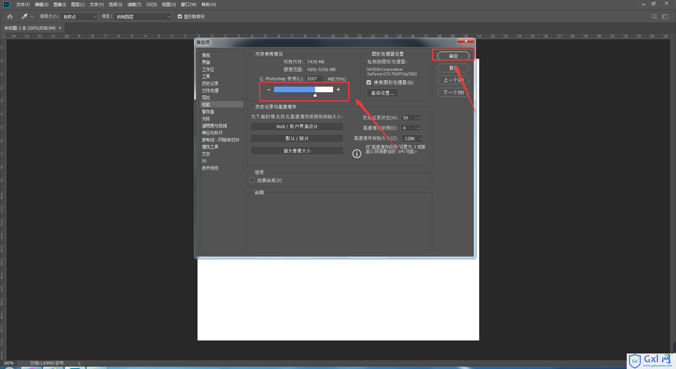Select 性能 preferences category
The width and height of the screenshot is (676, 369).
[x=222, y=105]
